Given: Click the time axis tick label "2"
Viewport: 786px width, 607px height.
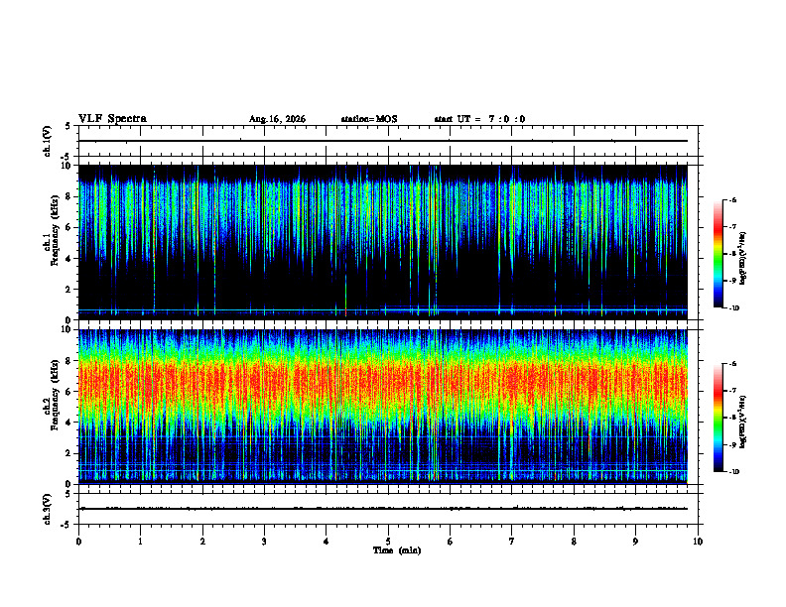Looking at the screenshot, I should (202, 542).
